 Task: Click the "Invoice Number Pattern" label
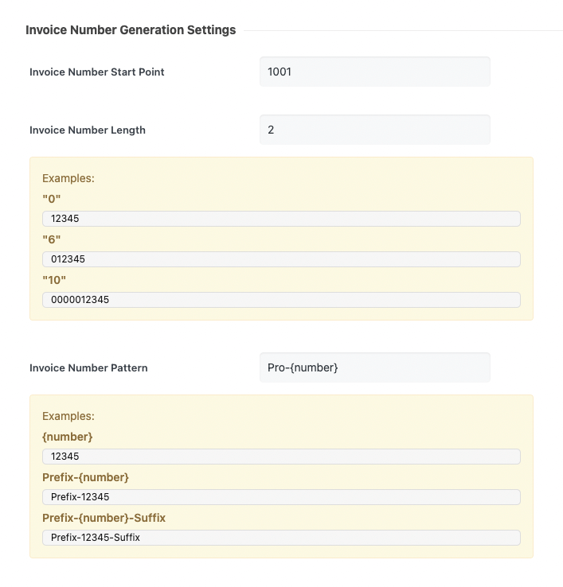[88, 367]
